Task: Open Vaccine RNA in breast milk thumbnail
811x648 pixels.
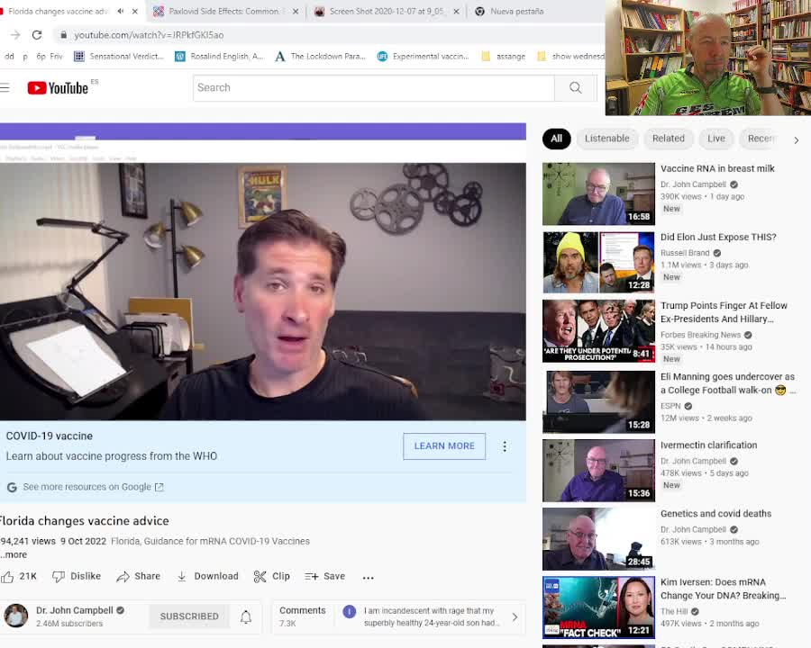Action: click(x=598, y=193)
